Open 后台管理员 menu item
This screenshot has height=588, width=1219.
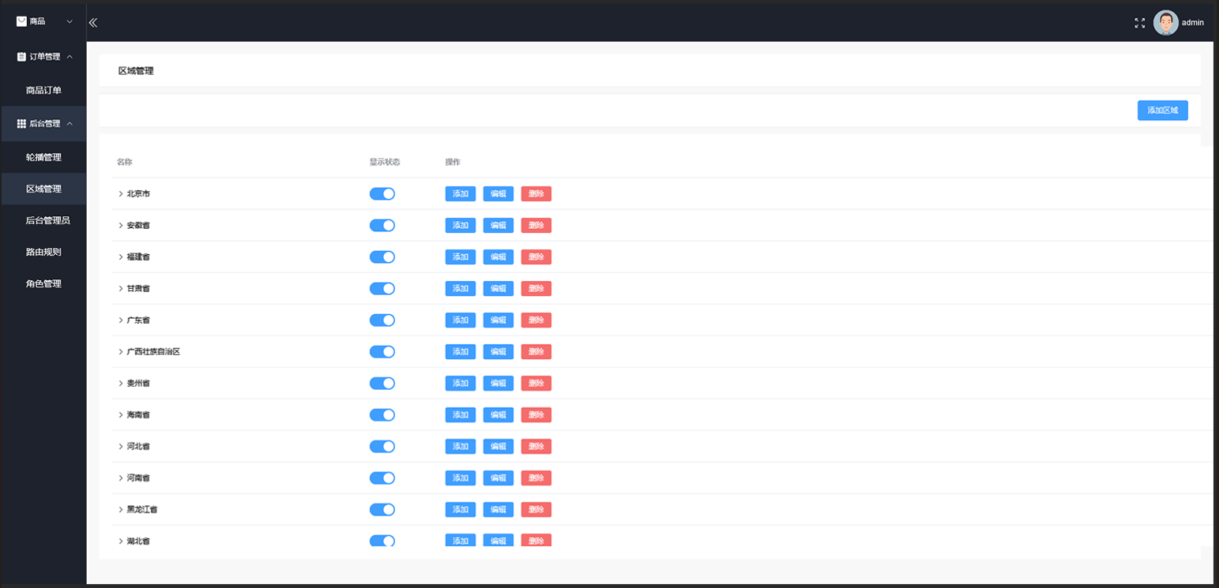pos(43,220)
